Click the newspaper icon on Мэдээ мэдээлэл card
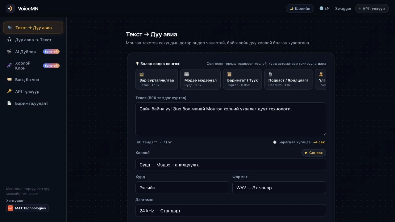This screenshot has height=222, width=395. pyautogui.click(x=187, y=74)
